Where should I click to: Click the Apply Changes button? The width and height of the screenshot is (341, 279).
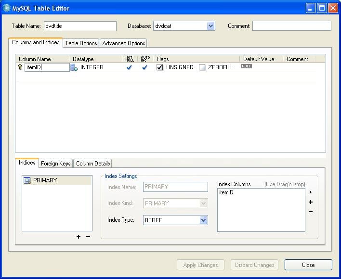(200, 265)
